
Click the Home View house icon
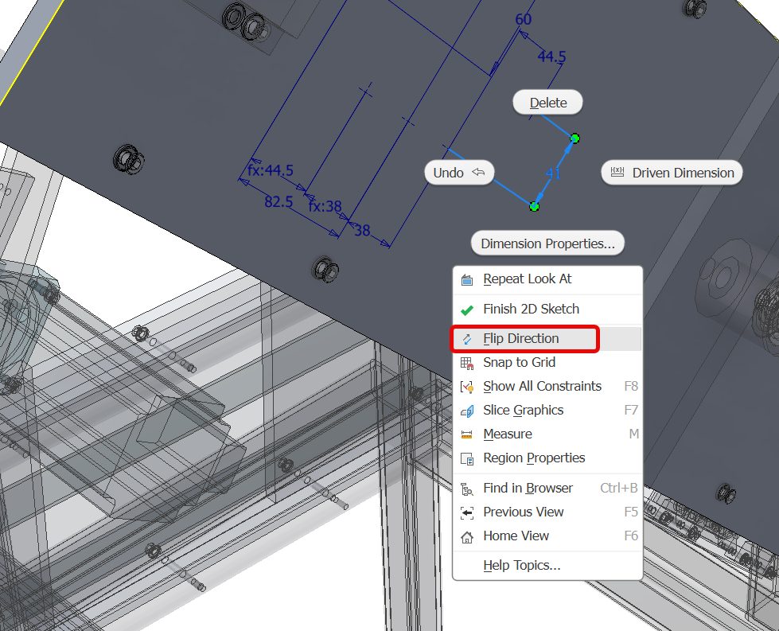click(x=467, y=536)
